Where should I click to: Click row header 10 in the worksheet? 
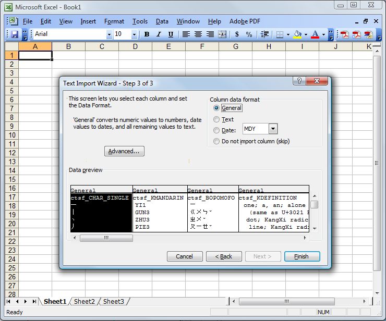12,135
